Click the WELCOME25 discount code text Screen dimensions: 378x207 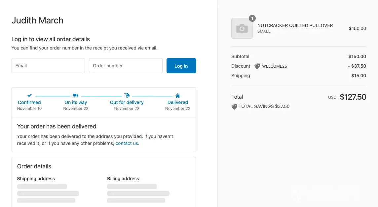(x=275, y=66)
